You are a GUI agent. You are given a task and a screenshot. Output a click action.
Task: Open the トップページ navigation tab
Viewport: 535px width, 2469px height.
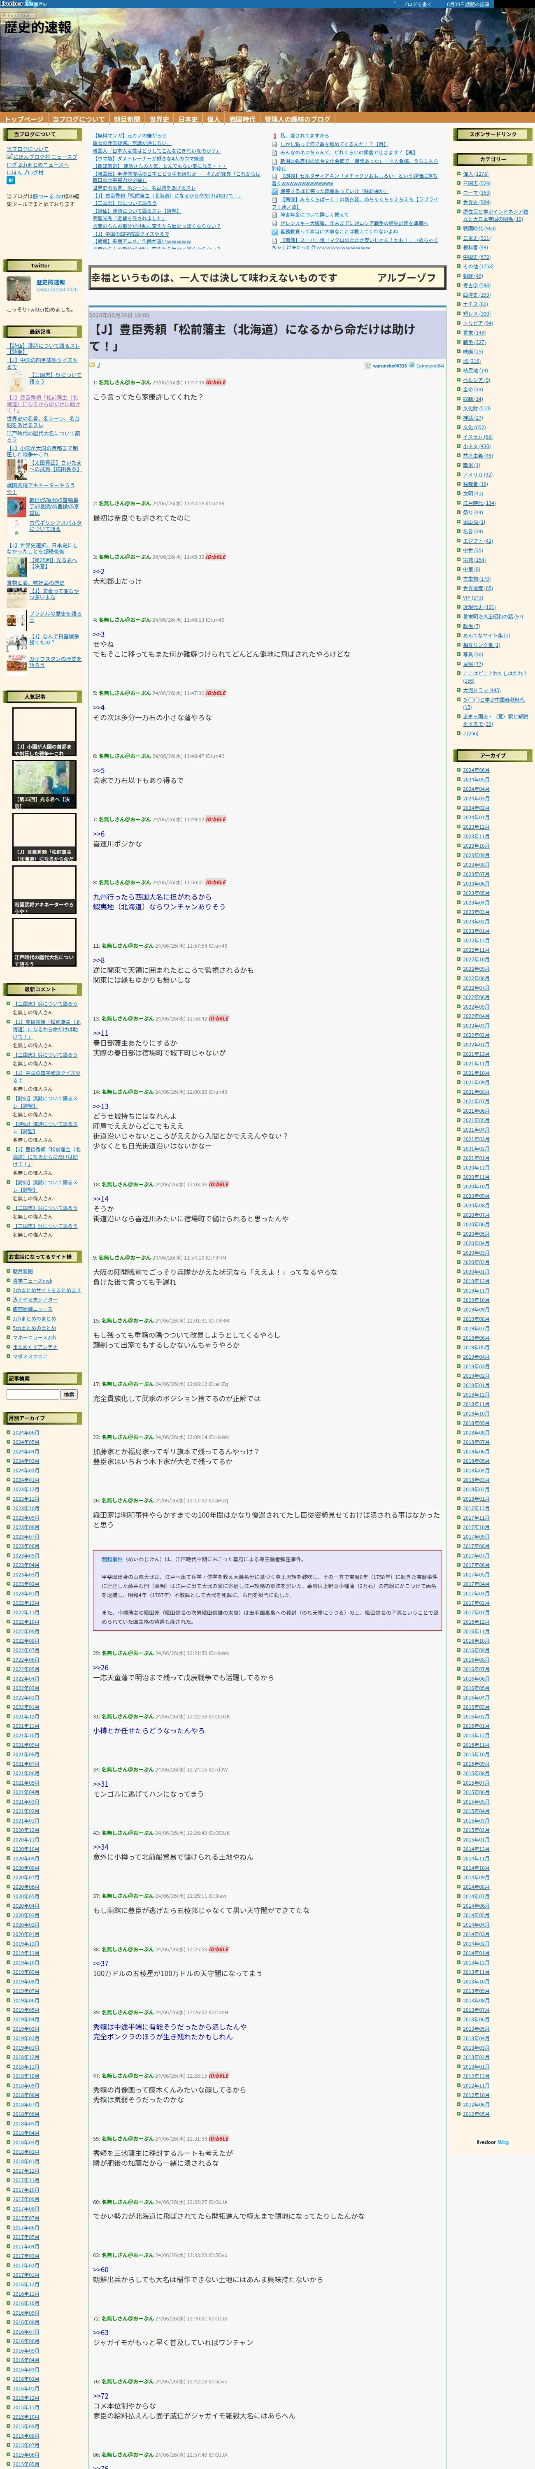23,120
